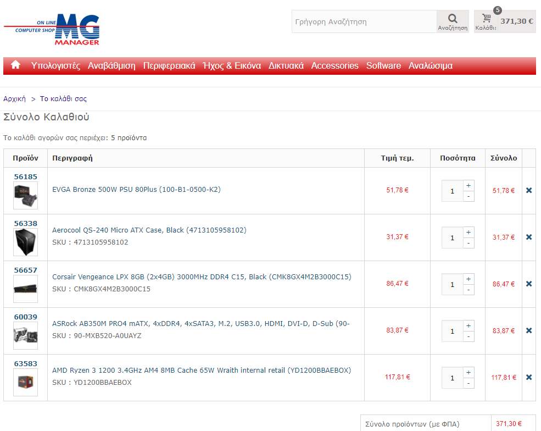Decrease quantity of Corsair Vengeance RAM
This screenshot has height=431, width=541.
[x=469, y=289]
